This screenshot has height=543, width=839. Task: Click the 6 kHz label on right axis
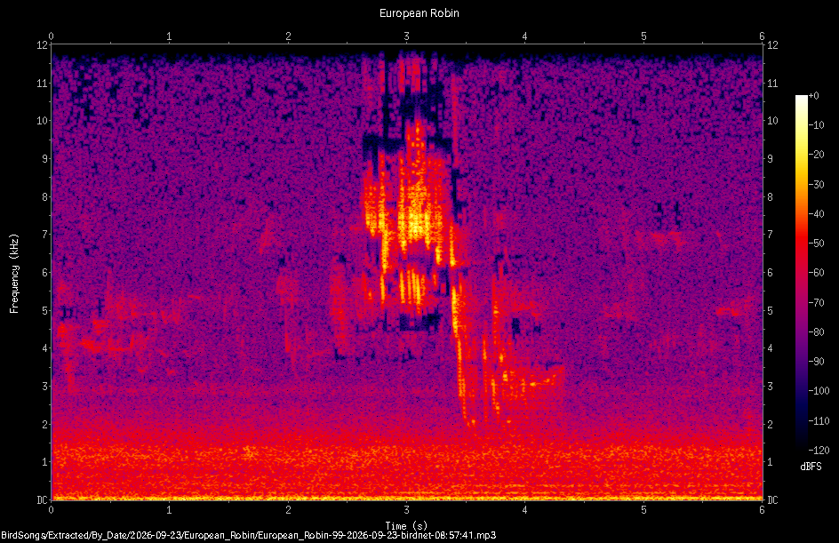(770, 272)
